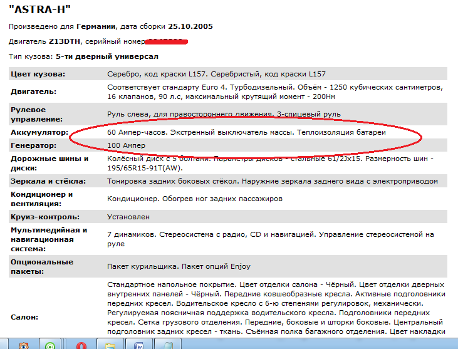Click the серийный номер text
Image resolution: width=458 pixels, height=349 pixels.
click(115, 42)
